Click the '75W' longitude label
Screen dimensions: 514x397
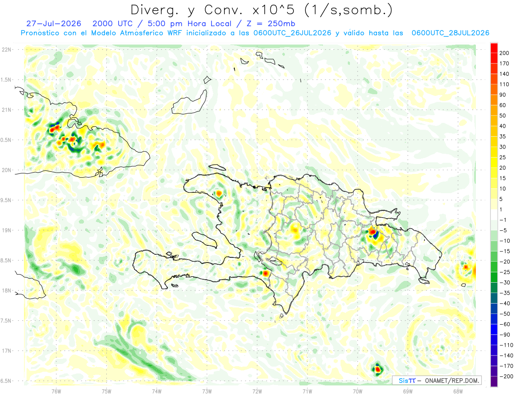107,391
